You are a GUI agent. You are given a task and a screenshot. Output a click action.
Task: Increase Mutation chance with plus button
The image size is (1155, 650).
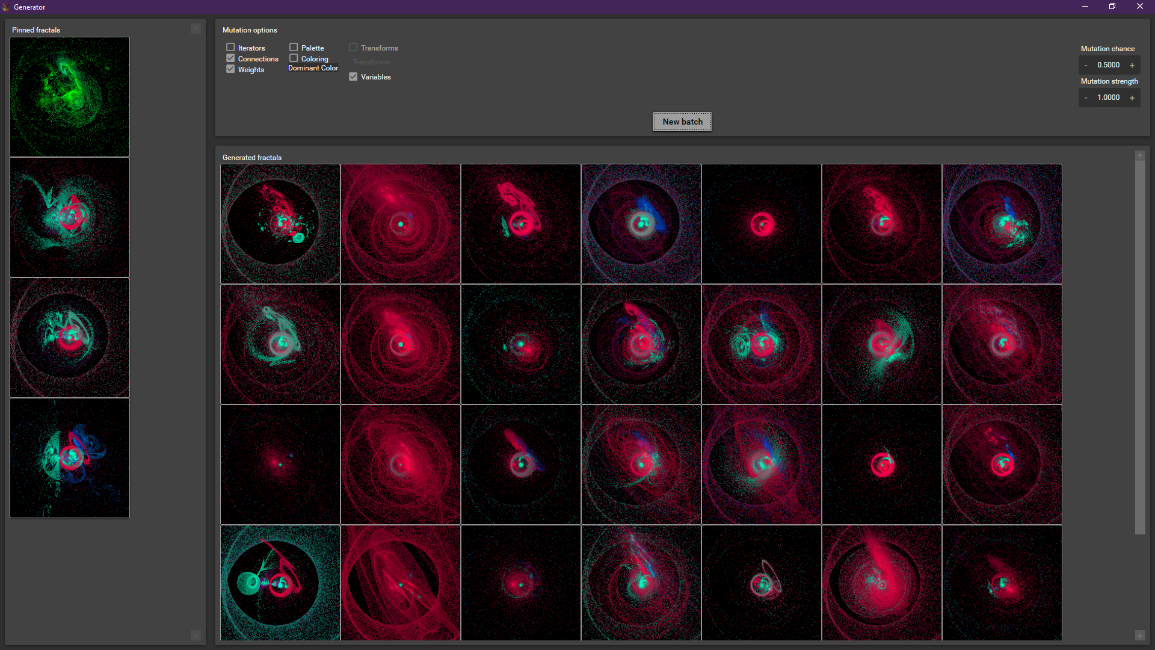click(x=1132, y=65)
